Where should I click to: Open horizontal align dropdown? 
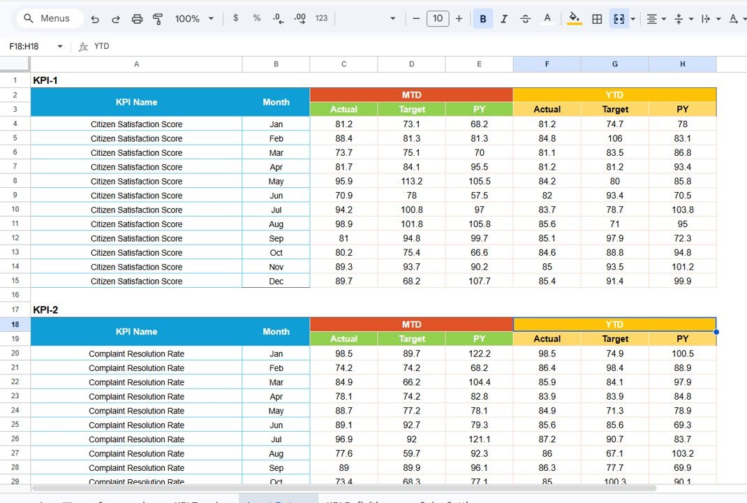[656, 19]
